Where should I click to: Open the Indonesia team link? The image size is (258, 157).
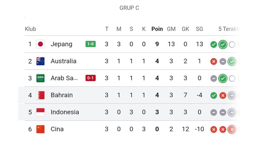pyautogui.click(x=65, y=112)
